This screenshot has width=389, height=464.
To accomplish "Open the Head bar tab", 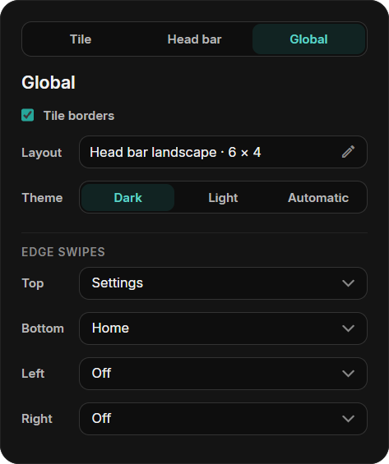I will [x=194, y=39].
